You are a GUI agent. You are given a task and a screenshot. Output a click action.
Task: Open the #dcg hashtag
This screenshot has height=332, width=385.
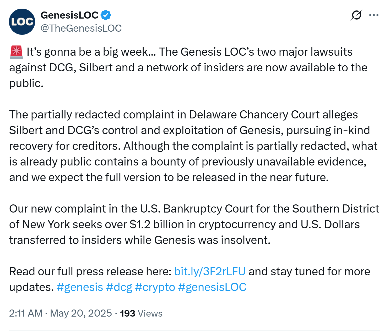click(119, 287)
